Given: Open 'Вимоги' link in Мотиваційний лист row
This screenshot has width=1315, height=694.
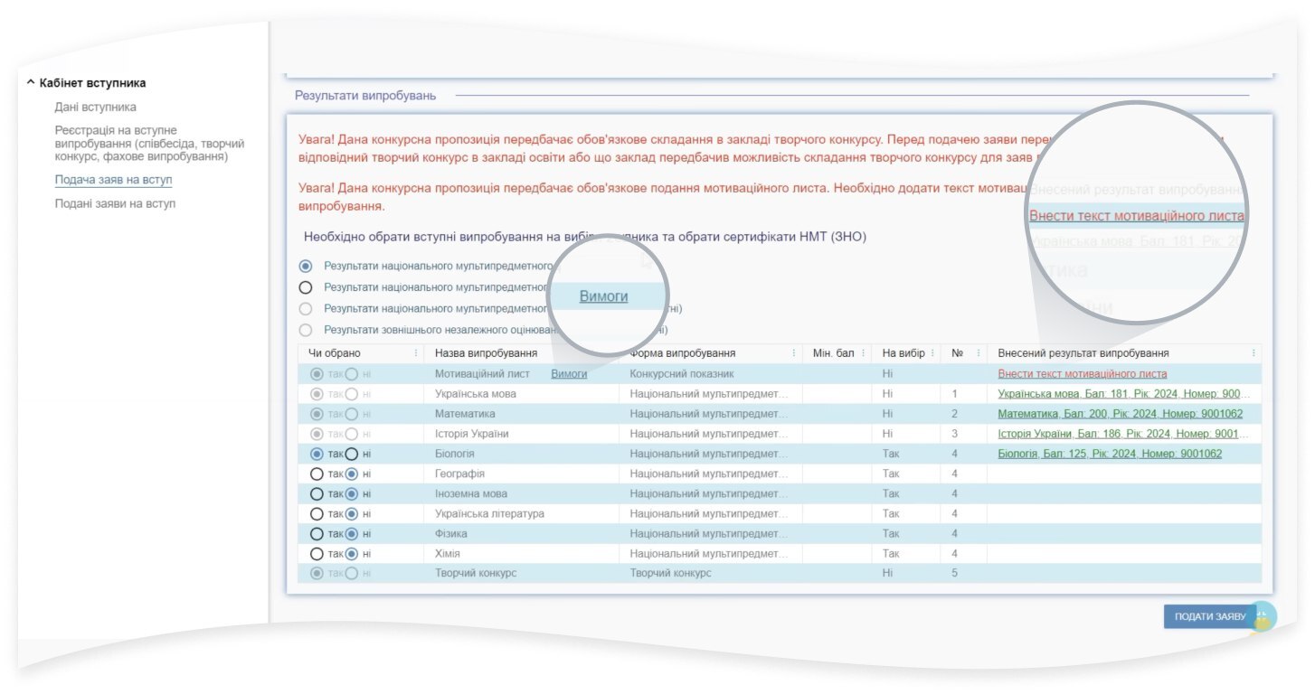Looking at the screenshot, I should tap(569, 374).
